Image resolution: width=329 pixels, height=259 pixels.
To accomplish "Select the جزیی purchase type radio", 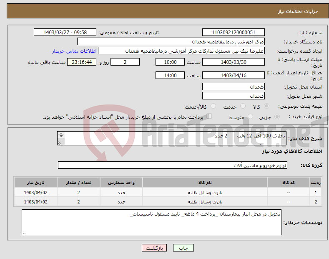I will click(277, 117).
